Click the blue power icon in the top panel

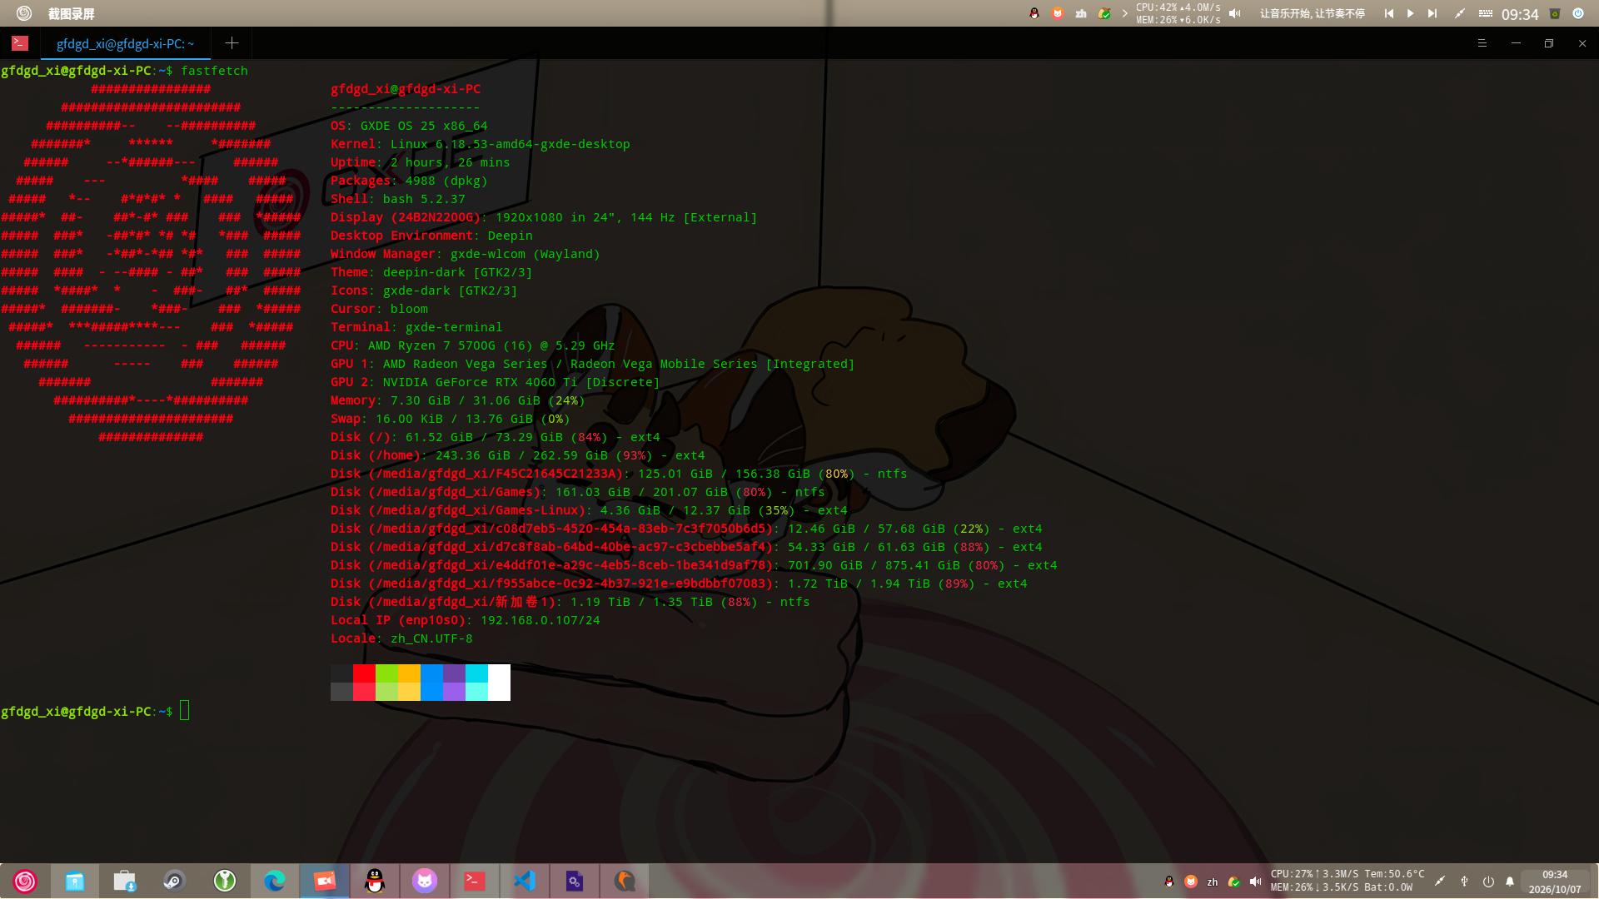coord(1577,13)
